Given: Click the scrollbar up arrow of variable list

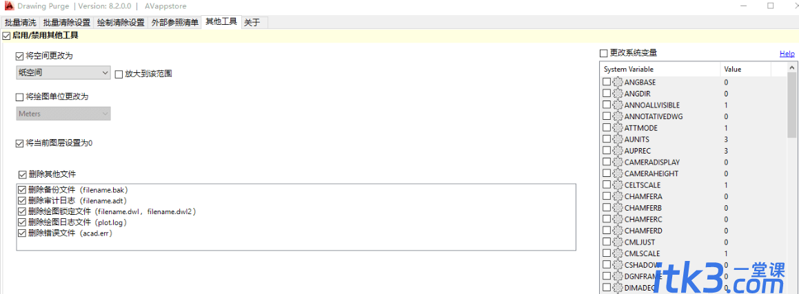Looking at the screenshot, I should point(792,67).
